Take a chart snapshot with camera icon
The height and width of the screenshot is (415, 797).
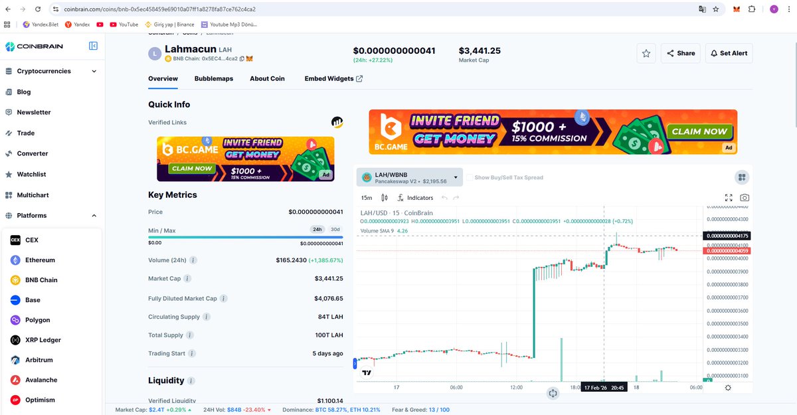(x=745, y=198)
